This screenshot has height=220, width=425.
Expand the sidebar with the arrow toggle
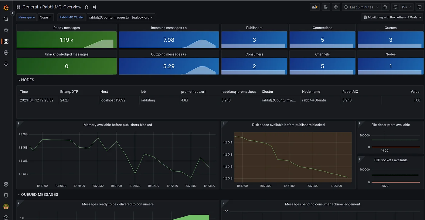click(12, 13)
